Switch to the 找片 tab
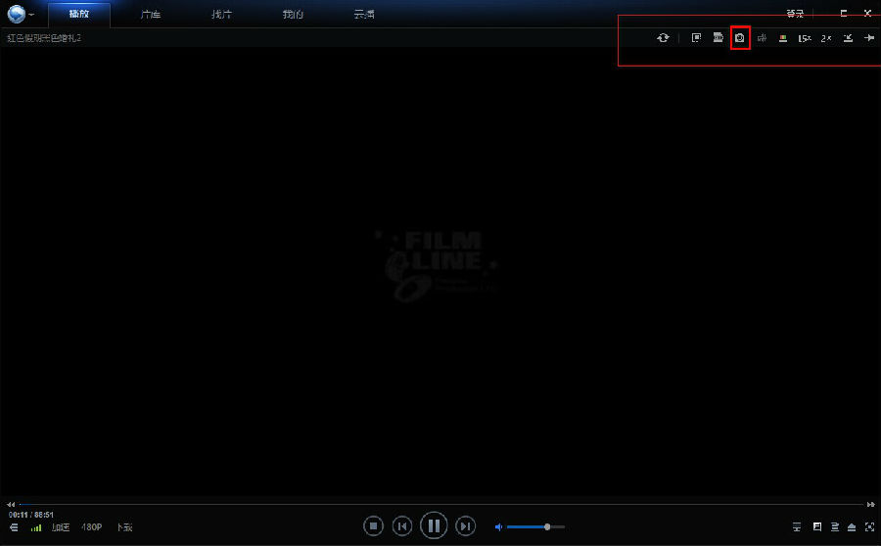 click(221, 14)
